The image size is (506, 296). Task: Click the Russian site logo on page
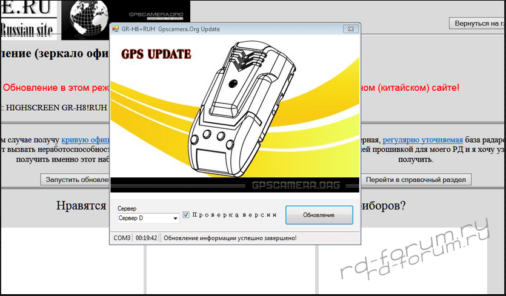(28, 20)
